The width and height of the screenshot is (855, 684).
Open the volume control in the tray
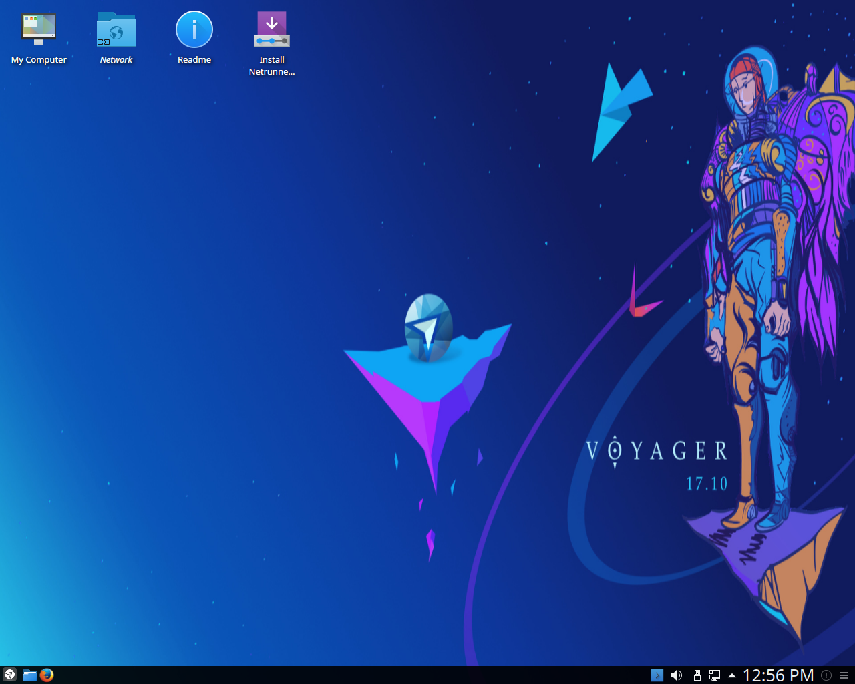[x=677, y=675]
